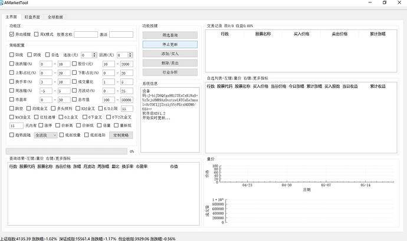This screenshot has height=241, width=407.
Task: Click the 总市值 maximum field showing 50000
Action: 127,100
